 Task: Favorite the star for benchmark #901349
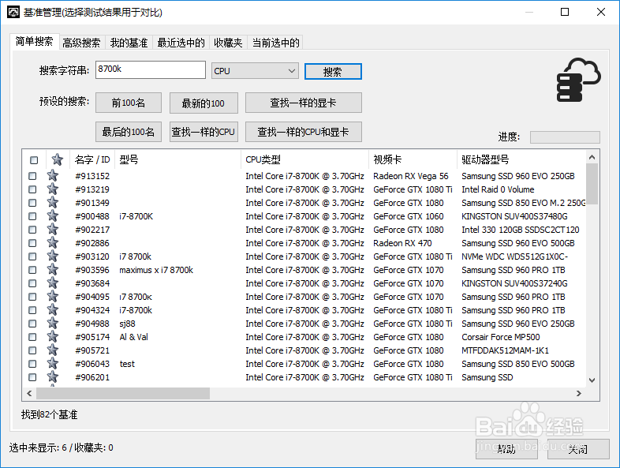coord(53,203)
